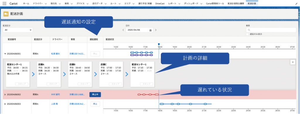The height and width of the screenshot is (114, 300).
Task: Click スキップ button on 店舗C card
Action: pyautogui.click(x=115, y=84)
